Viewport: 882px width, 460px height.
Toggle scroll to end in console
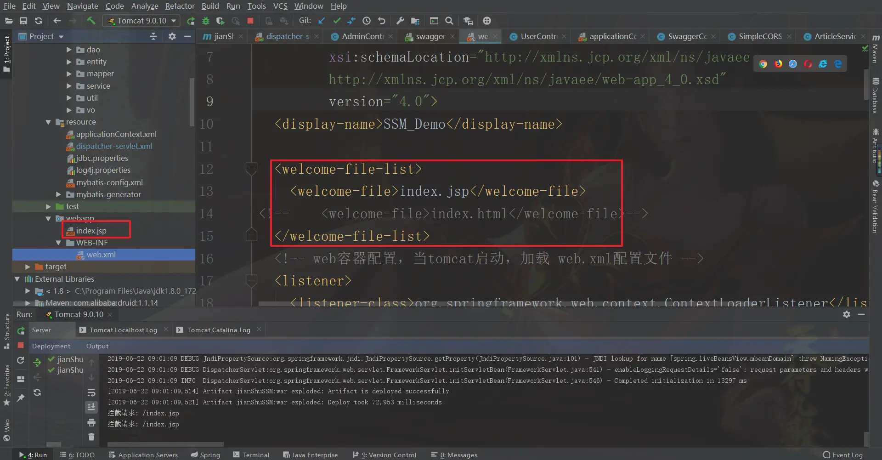click(91, 407)
